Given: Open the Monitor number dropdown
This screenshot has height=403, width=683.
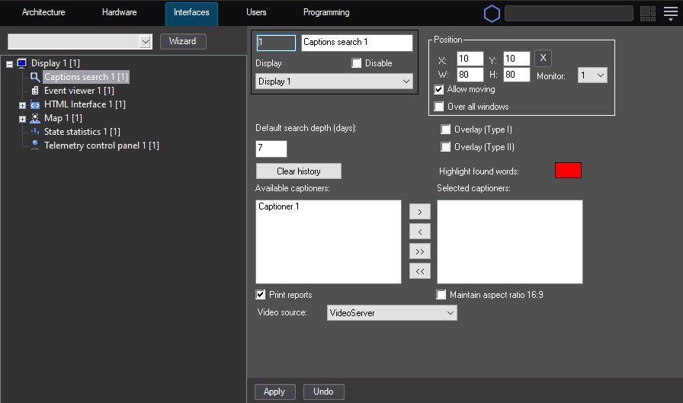Looking at the screenshot, I should tap(592, 75).
